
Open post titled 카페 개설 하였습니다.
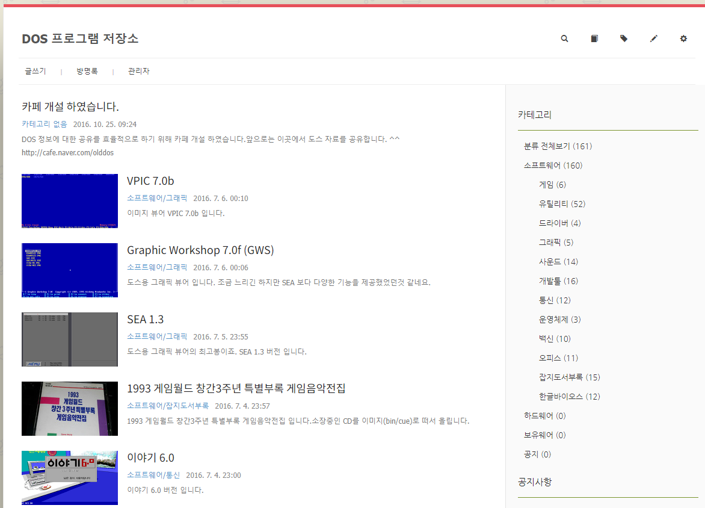coord(70,107)
